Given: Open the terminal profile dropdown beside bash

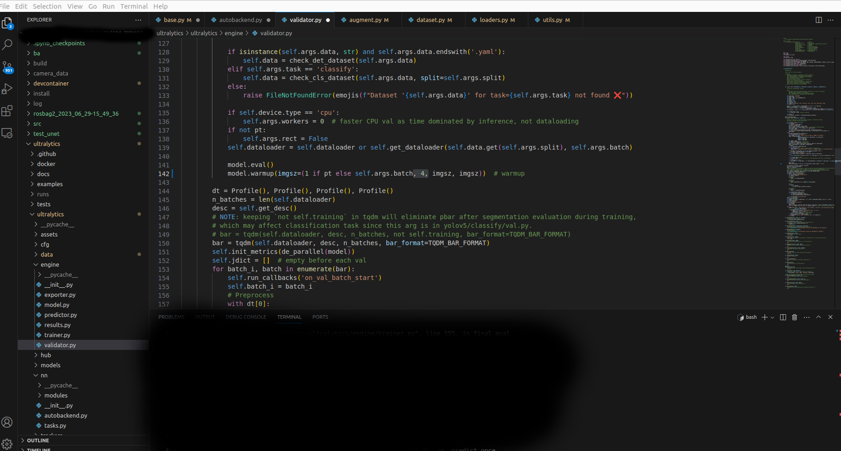Looking at the screenshot, I should (773, 317).
